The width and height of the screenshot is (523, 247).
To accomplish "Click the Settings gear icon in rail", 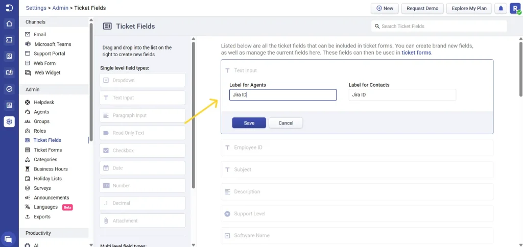I will [x=9, y=121].
